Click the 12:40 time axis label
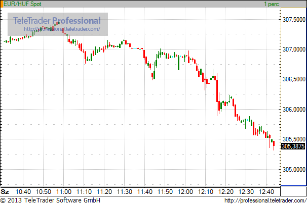The height and width of the screenshot is (205, 307). click(266, 192)
